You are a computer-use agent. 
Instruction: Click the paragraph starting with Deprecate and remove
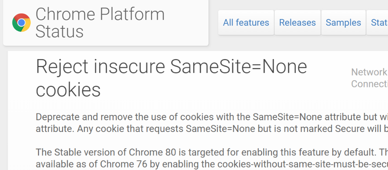pyautogui.click(x=212, y=123)
